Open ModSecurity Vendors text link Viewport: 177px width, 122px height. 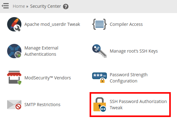[48, 78]
